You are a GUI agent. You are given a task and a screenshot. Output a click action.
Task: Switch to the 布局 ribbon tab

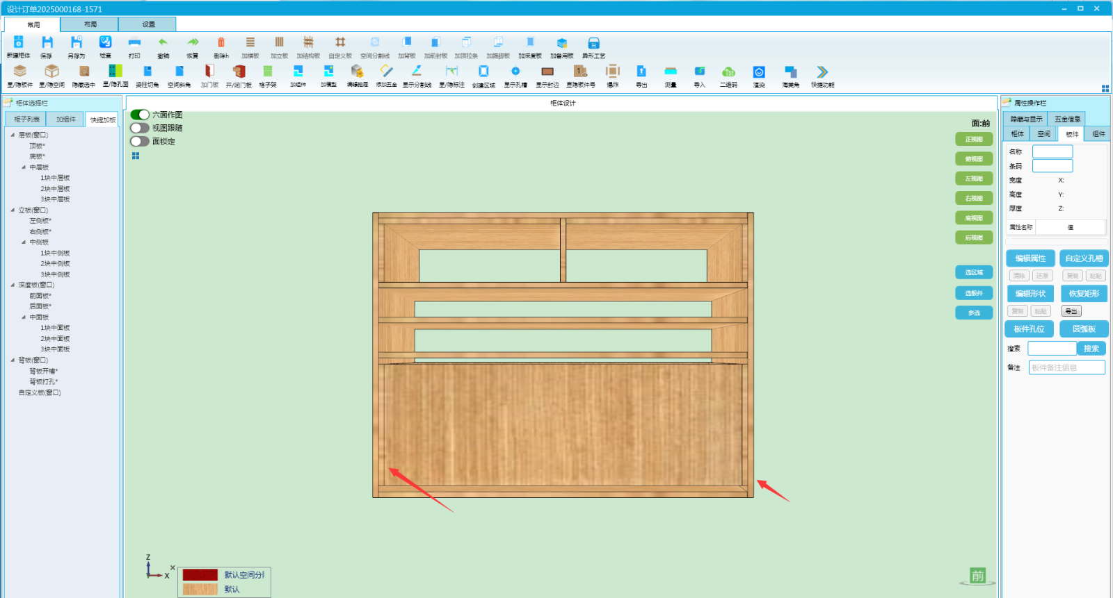click(x=90, y=24)
